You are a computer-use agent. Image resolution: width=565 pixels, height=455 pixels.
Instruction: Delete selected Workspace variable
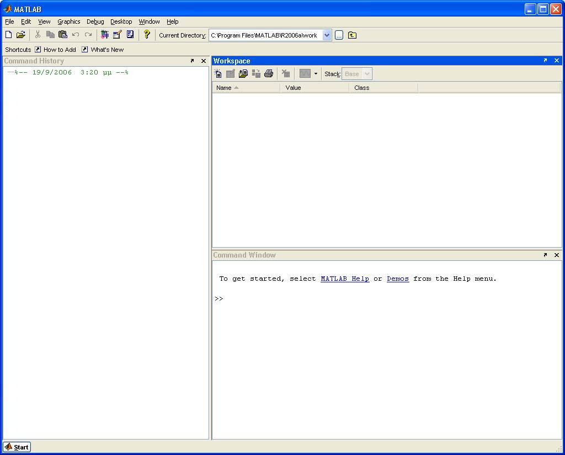pyautogui.click(x=286, y=74)
